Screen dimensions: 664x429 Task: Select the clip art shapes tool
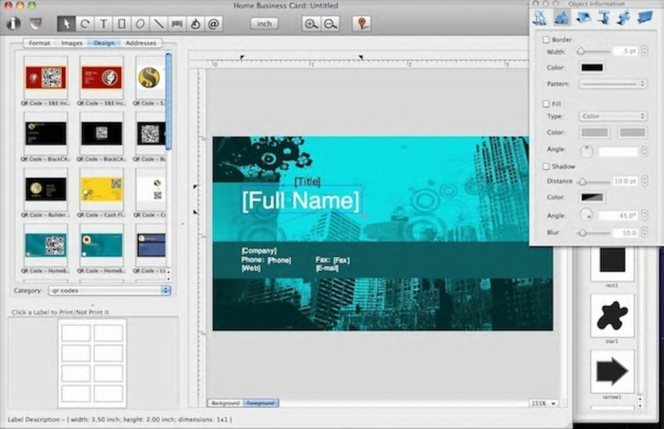[x=195, y=23]
